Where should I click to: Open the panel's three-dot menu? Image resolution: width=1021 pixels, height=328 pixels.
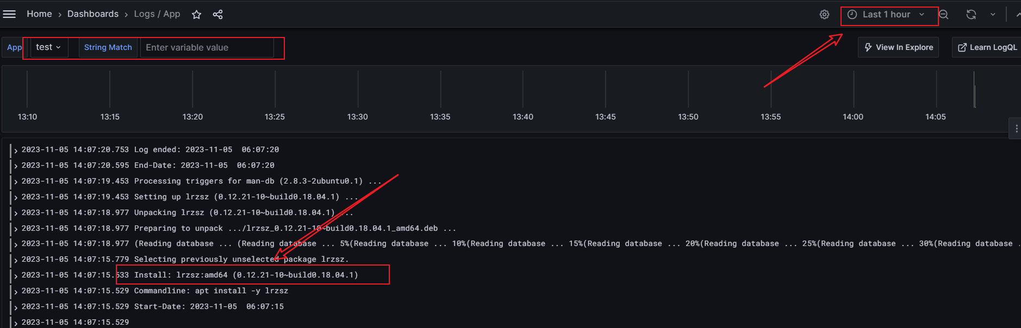tap(1016, 129)
